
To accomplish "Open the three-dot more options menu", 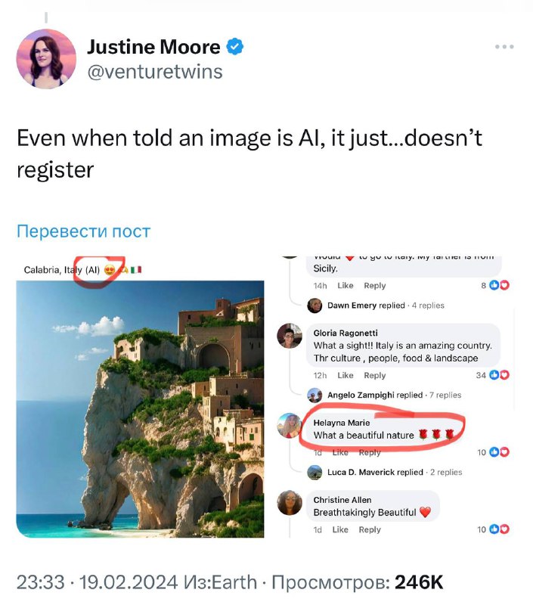I will 504,47.
